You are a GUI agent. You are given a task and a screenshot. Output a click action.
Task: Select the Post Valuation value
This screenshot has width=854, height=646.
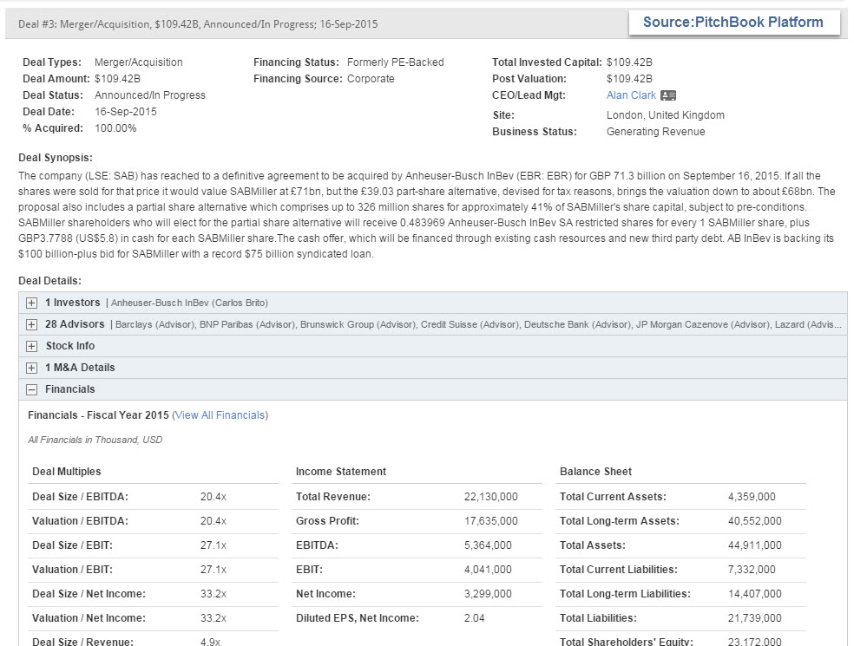point(629,79)
